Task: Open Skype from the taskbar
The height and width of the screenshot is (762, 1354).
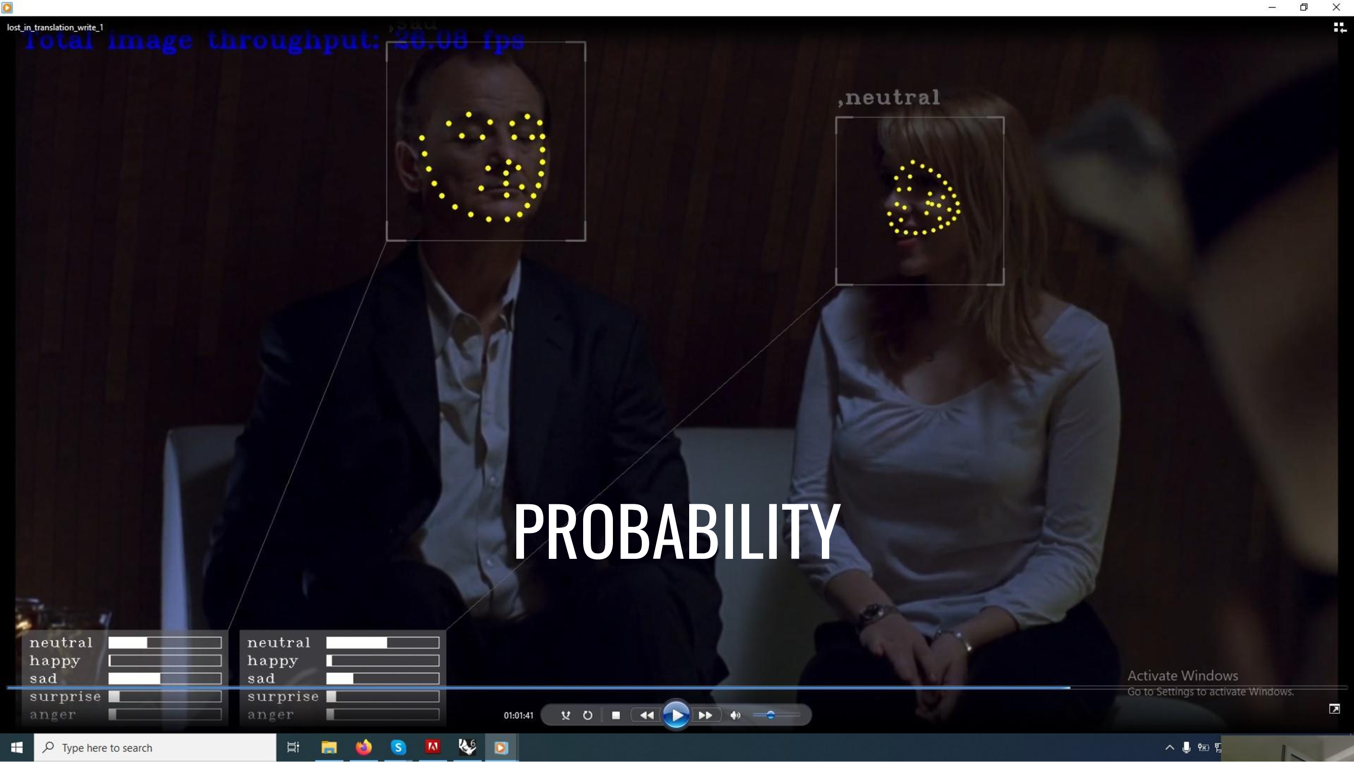Action: tap(399, 747)
